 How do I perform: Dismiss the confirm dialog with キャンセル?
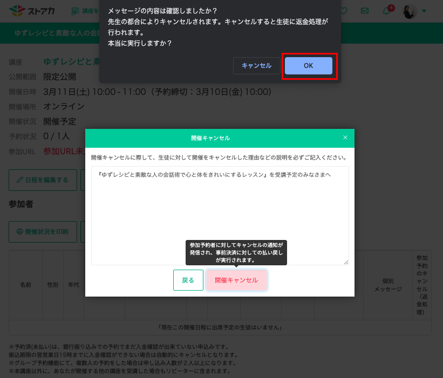(x=256, y=66)
